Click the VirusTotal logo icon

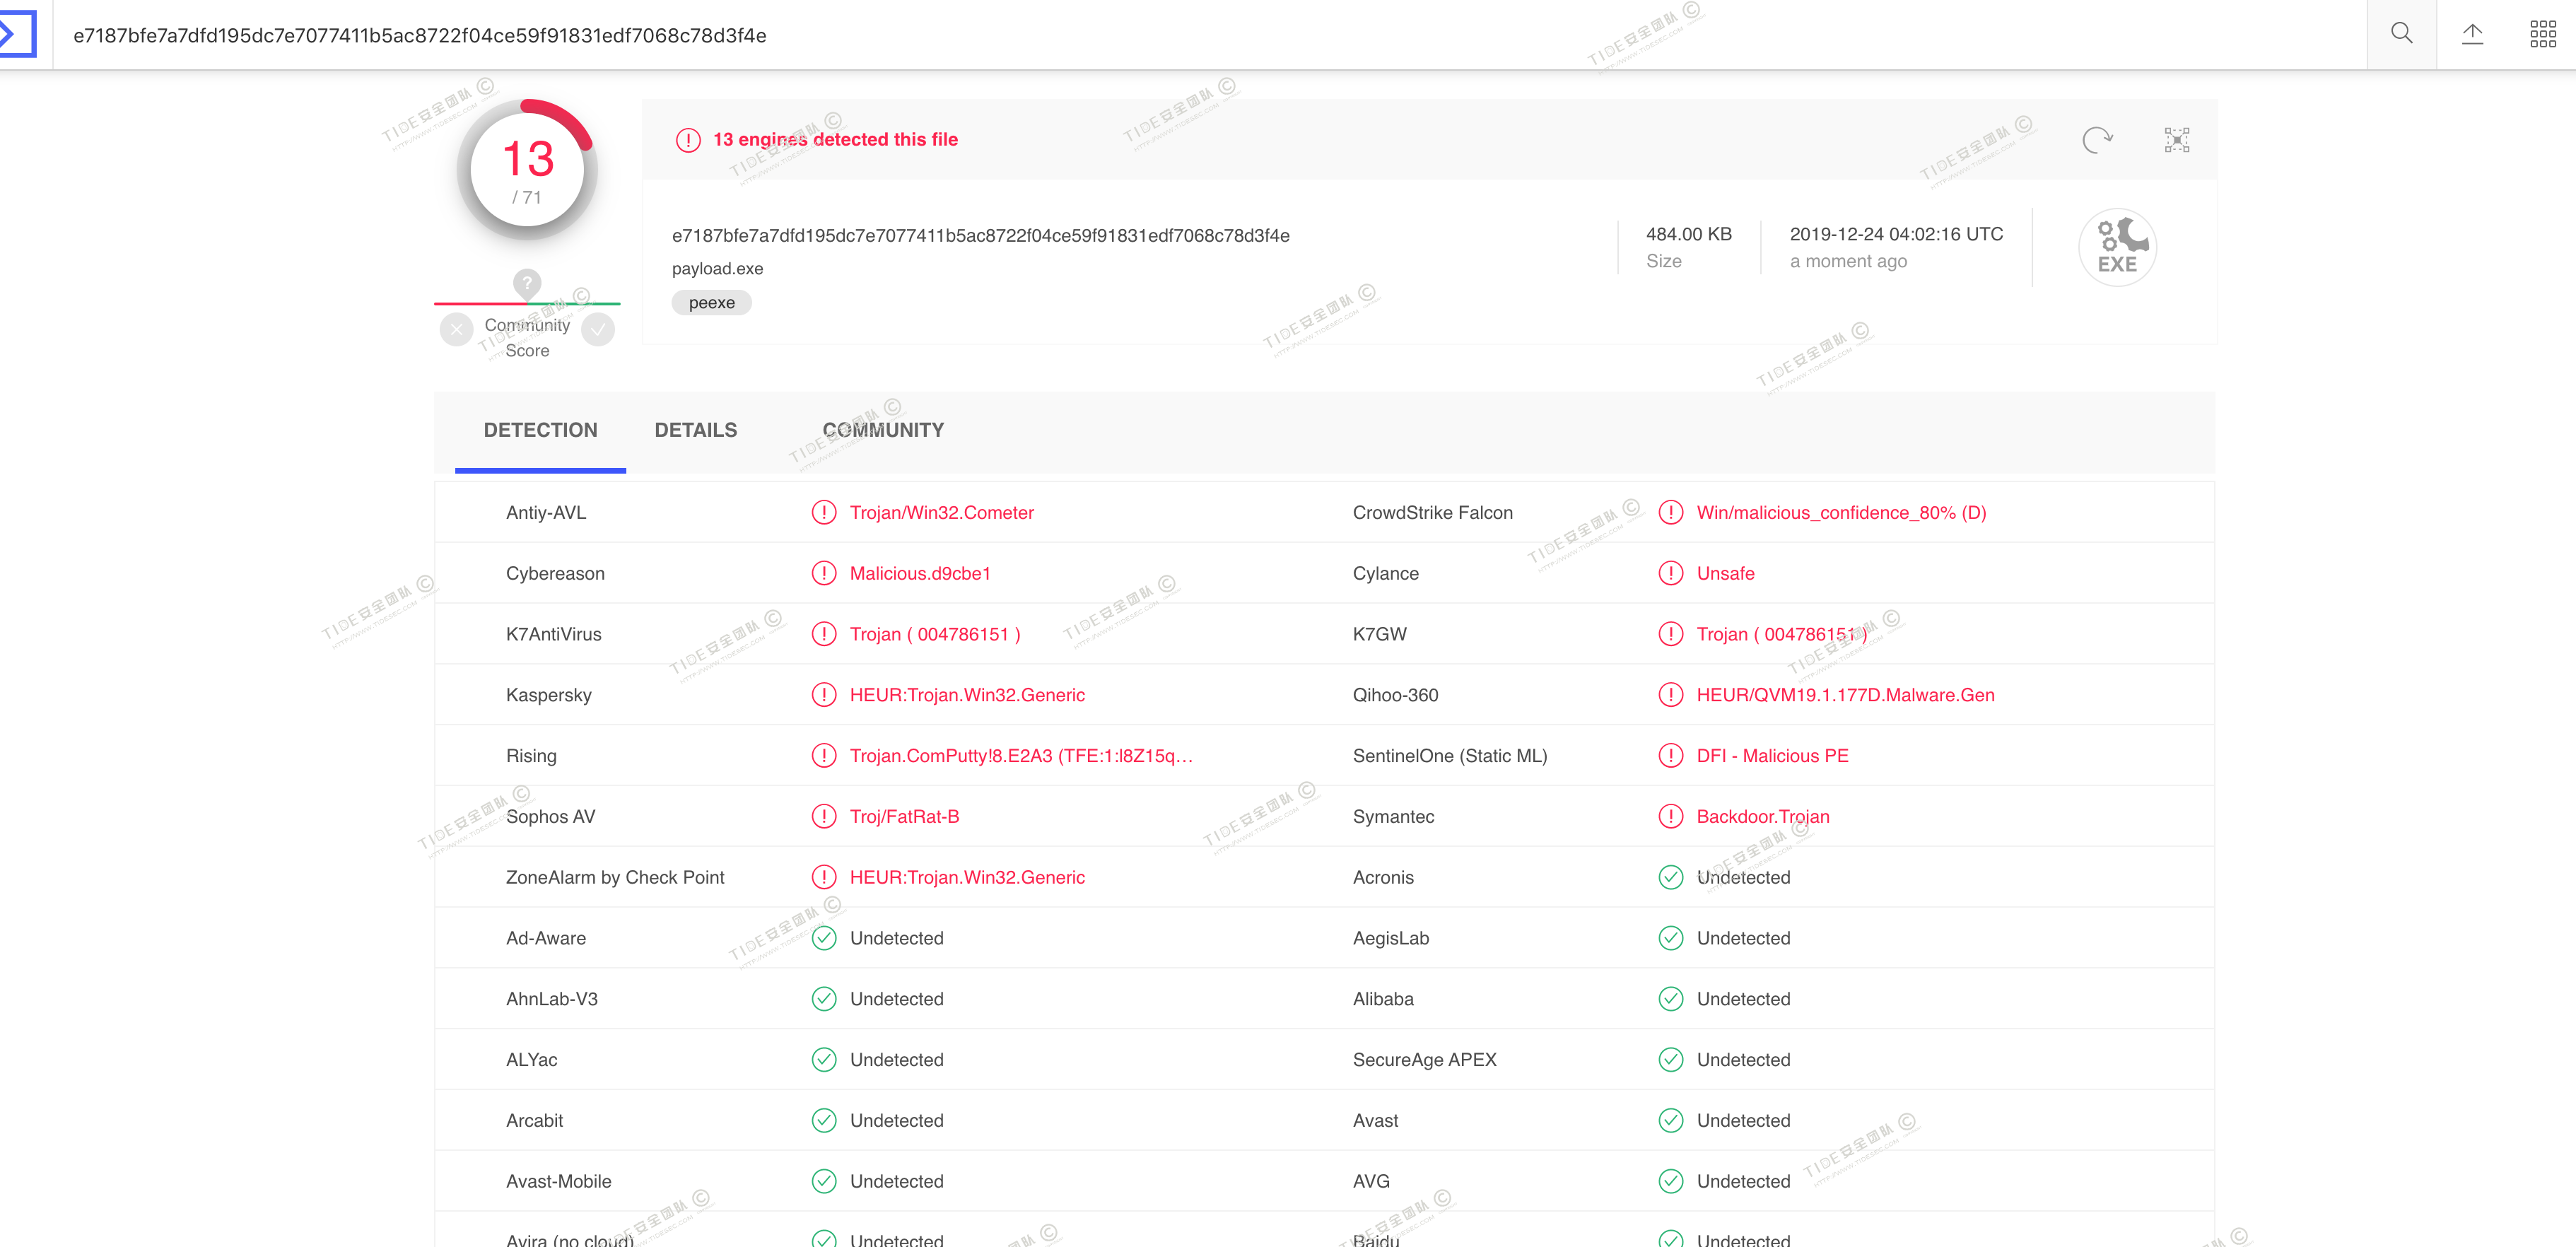coord(17,34)
